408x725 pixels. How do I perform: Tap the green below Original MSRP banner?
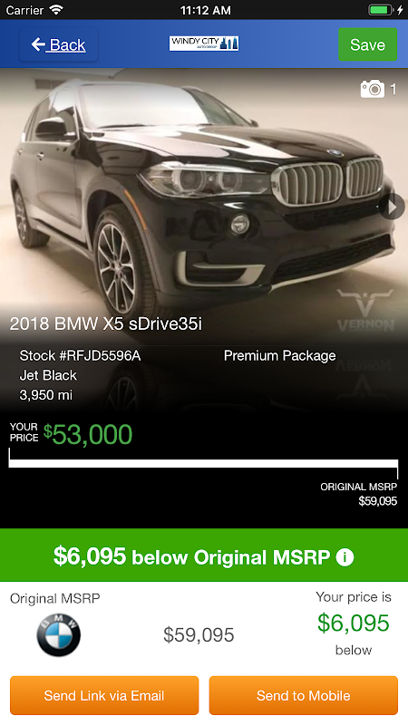204,555
